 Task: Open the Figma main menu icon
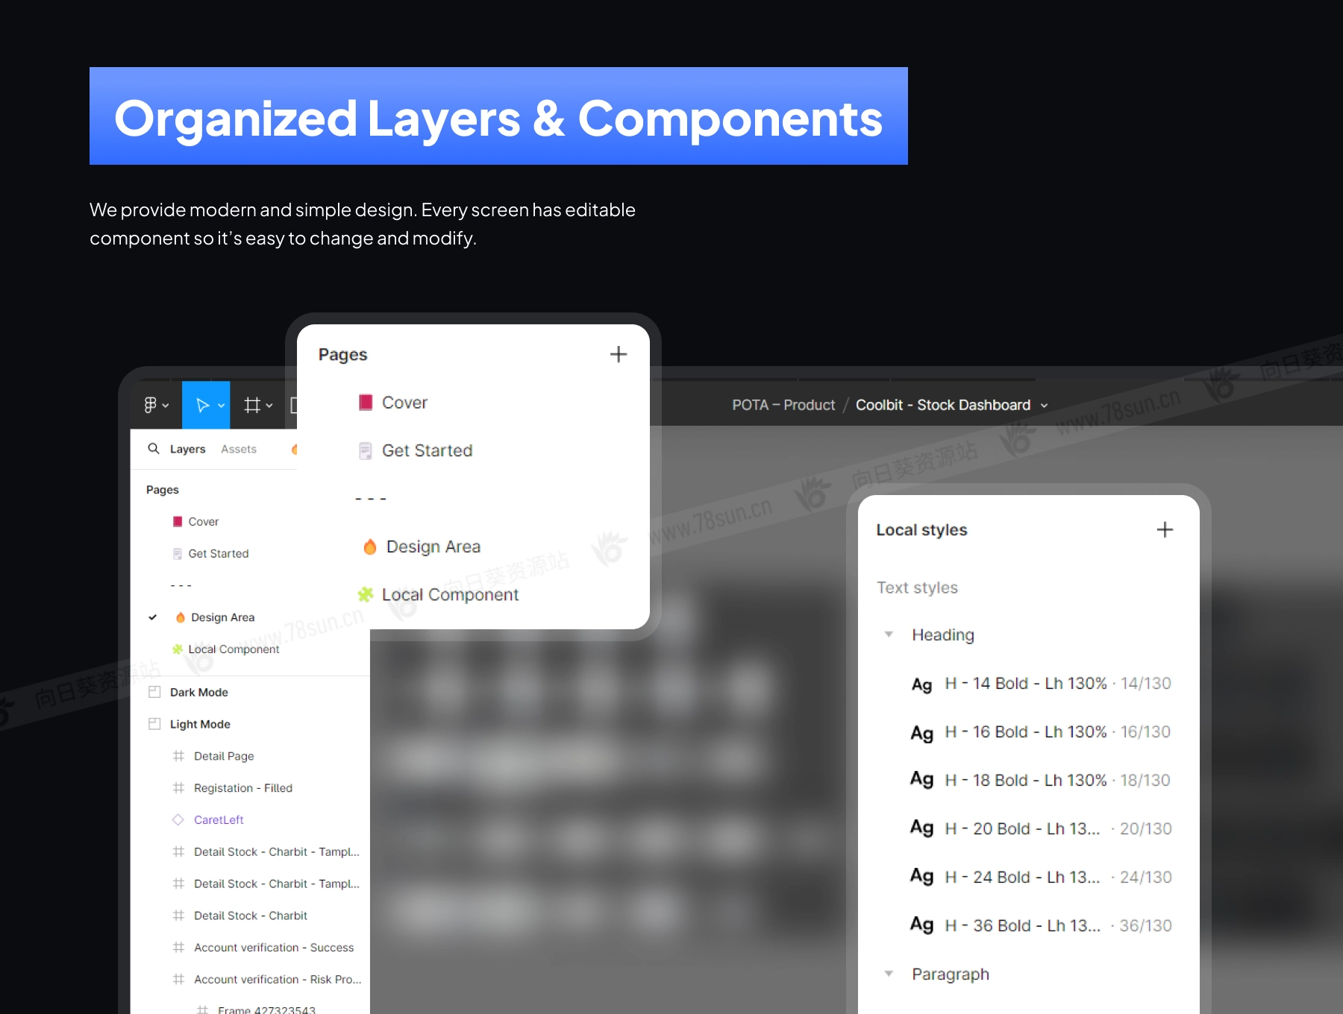tap(150, 405)
